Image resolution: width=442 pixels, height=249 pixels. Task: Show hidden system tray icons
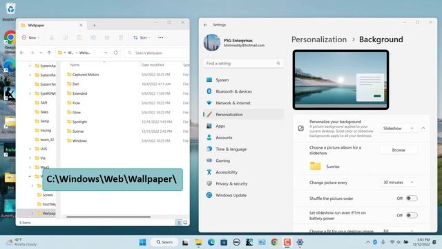368,242
